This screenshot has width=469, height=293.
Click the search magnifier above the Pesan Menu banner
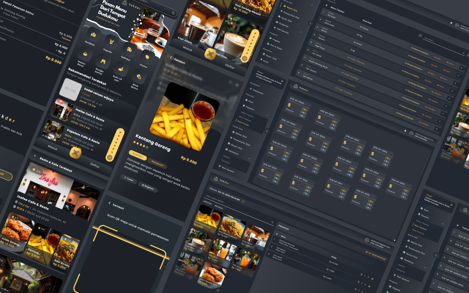tap(173, 13)
